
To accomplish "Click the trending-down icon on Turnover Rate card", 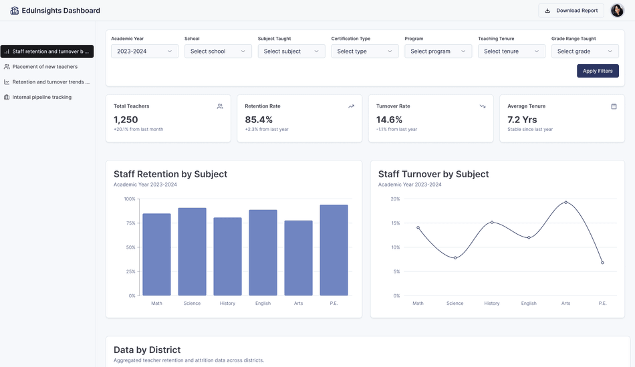I will point(483,106).
